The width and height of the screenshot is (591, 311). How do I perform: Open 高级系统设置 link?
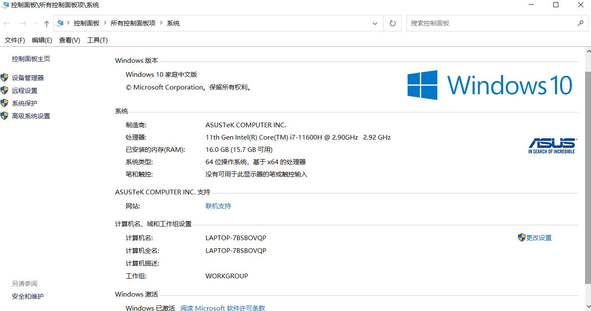pyautogui.click(x=31, y=116)
